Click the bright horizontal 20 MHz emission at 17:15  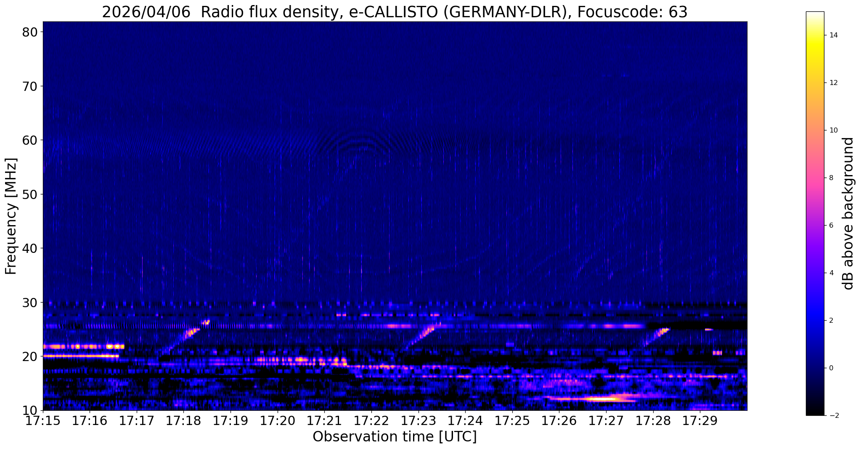tap(81, 356)
